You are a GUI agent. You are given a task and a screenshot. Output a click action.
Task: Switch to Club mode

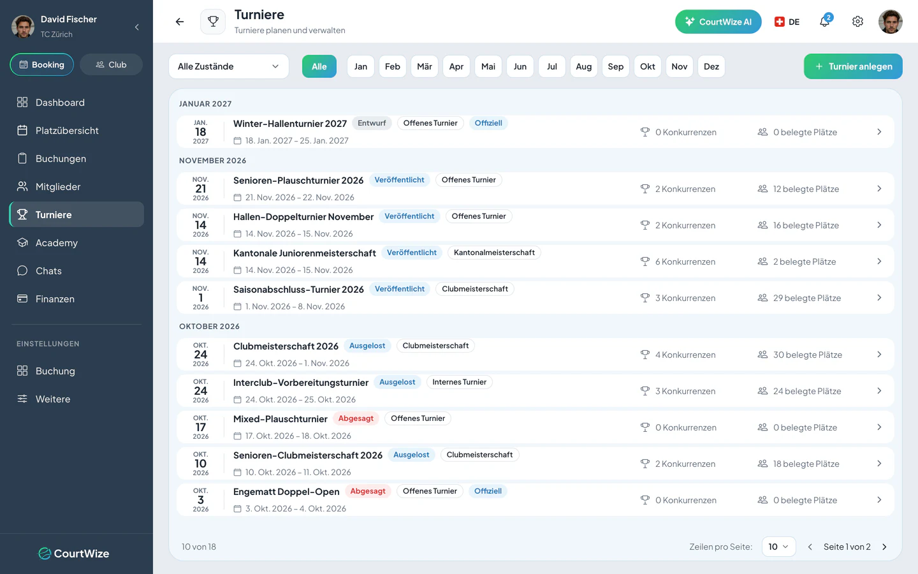point(111,64)
